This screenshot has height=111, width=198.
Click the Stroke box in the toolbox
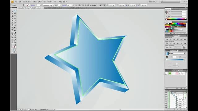click(15, 47)
